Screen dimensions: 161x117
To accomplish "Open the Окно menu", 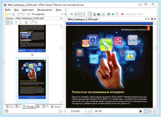I will tap(58, 10).
